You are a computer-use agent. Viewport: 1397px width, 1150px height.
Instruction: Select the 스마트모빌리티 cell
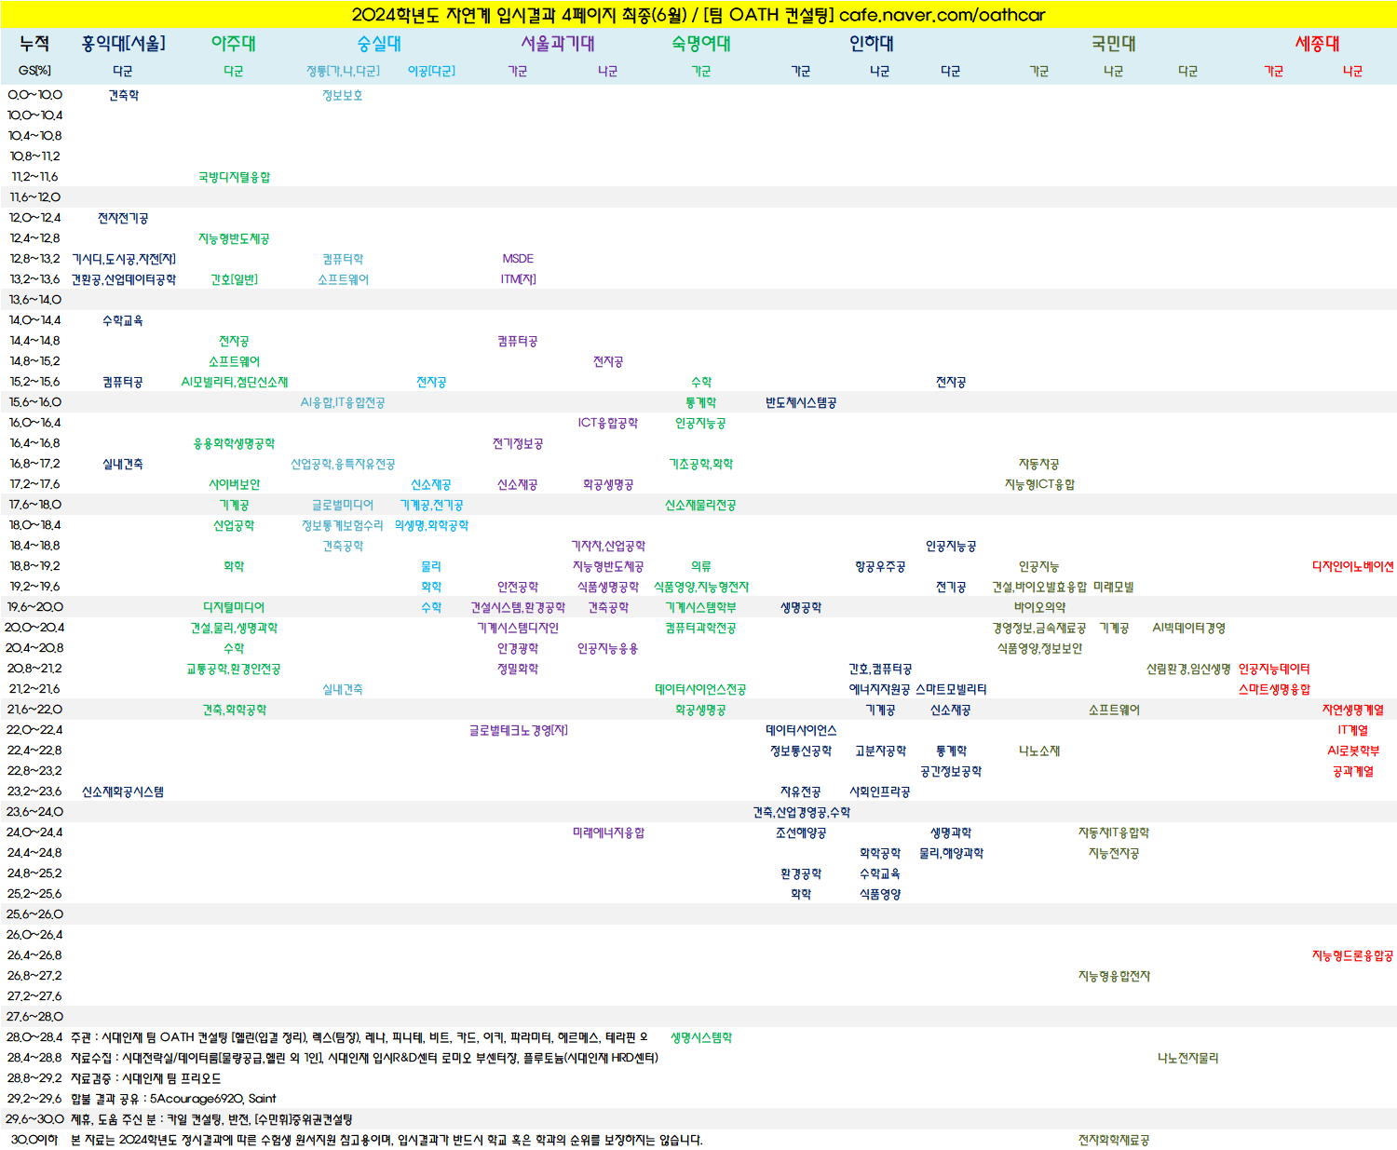pos(951,689)
